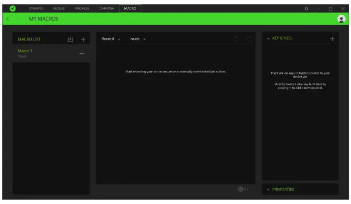This screenshot has height=204, width=351.
Task: Expand the Properties panel
Action: [x=268, y=189]
